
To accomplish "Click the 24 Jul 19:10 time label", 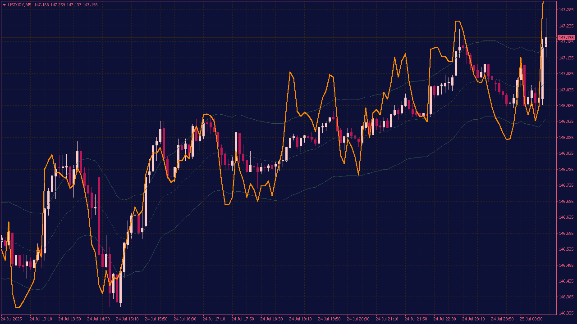I will [x=300, y=319].
